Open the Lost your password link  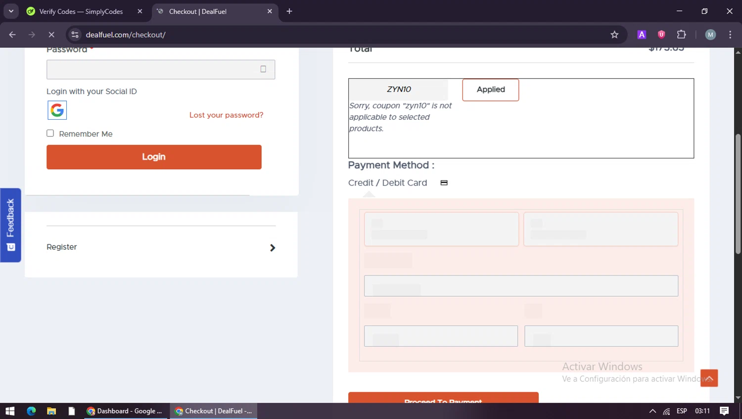pos(226,115)
